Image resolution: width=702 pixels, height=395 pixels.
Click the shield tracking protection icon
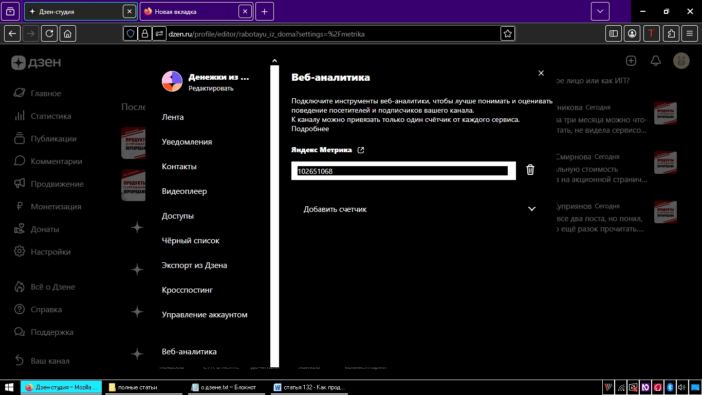coord(131,33)
